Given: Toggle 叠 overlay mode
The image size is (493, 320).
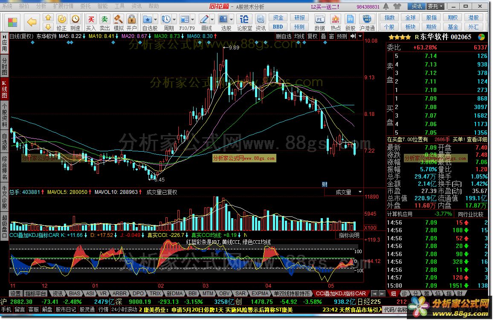Looking at the screenshot, I should click(x=323, y=36).
